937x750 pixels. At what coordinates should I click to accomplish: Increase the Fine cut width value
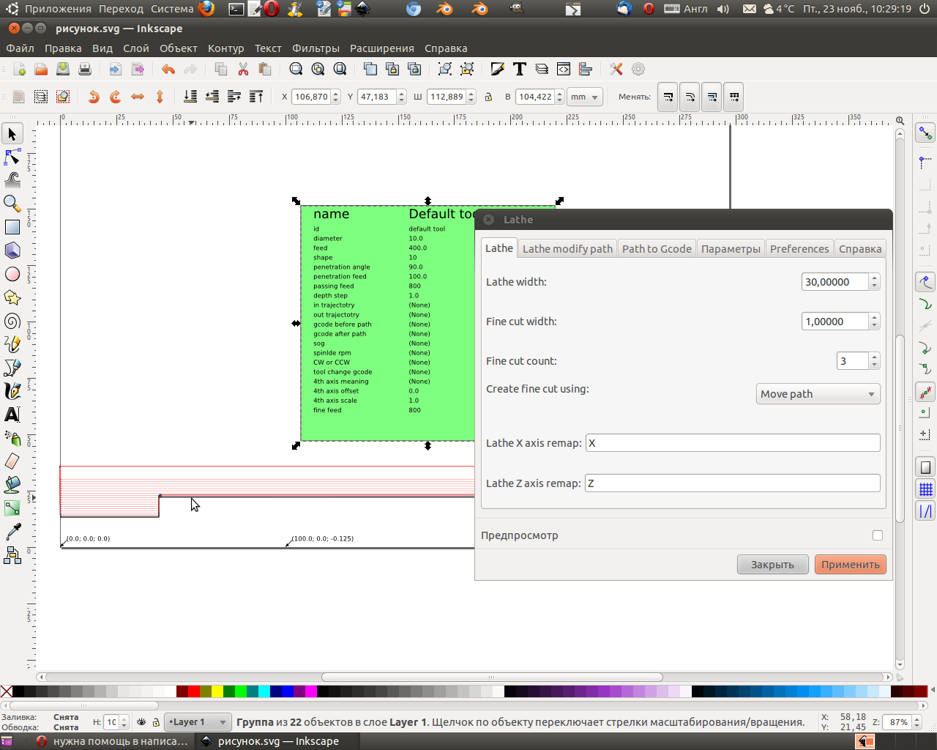[x=875, y=317]
